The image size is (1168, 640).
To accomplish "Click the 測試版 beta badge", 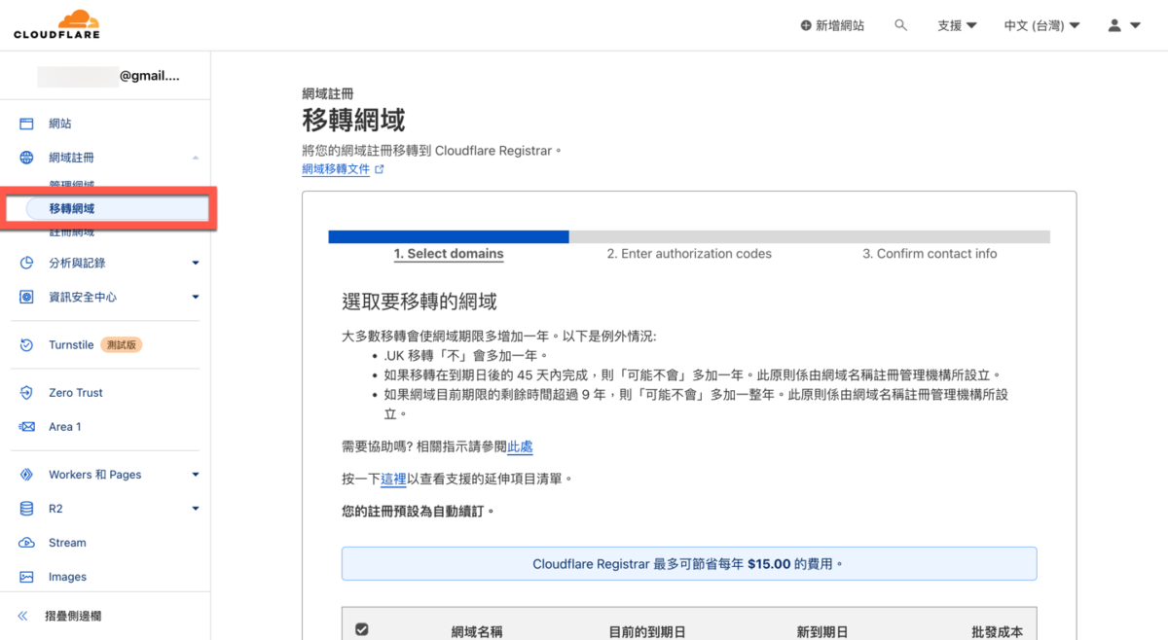I will tap(122, 344).
